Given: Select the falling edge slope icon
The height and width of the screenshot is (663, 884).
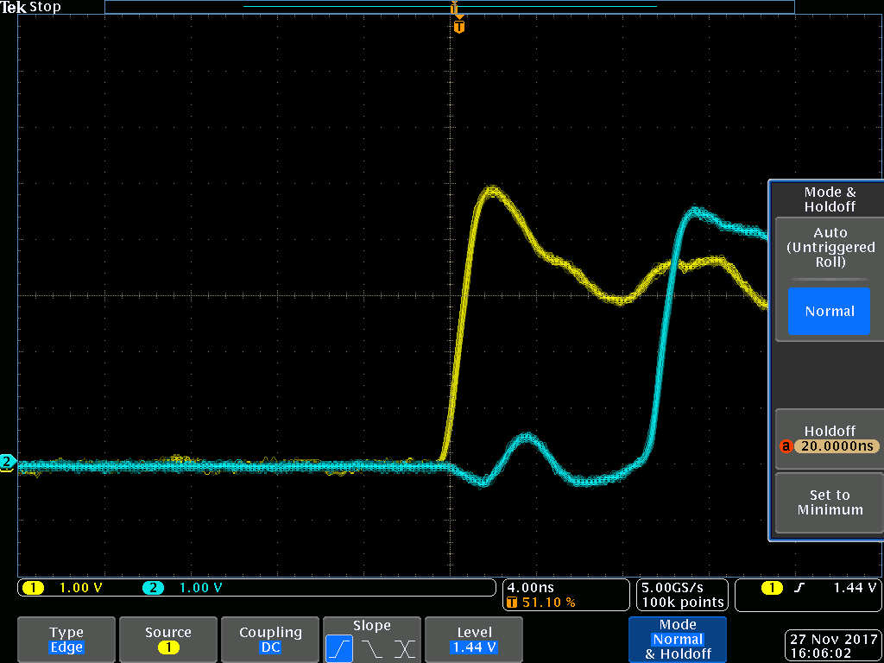Looking at the screenshot, I should (372, 649).
